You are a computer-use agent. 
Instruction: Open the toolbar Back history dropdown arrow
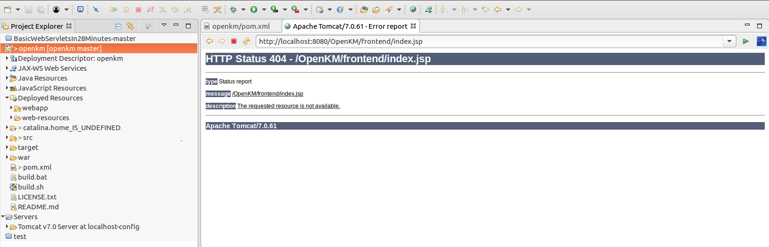pyautogui.click(x=508, y=9)
